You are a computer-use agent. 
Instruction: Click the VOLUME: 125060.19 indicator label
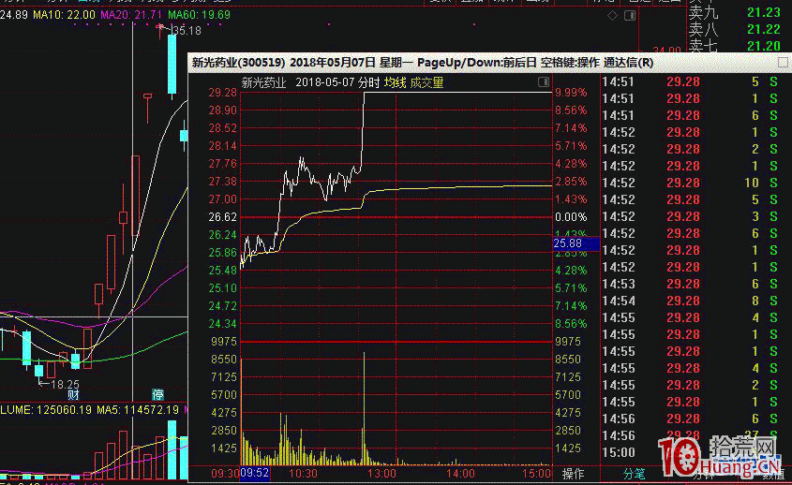point(46,410)
